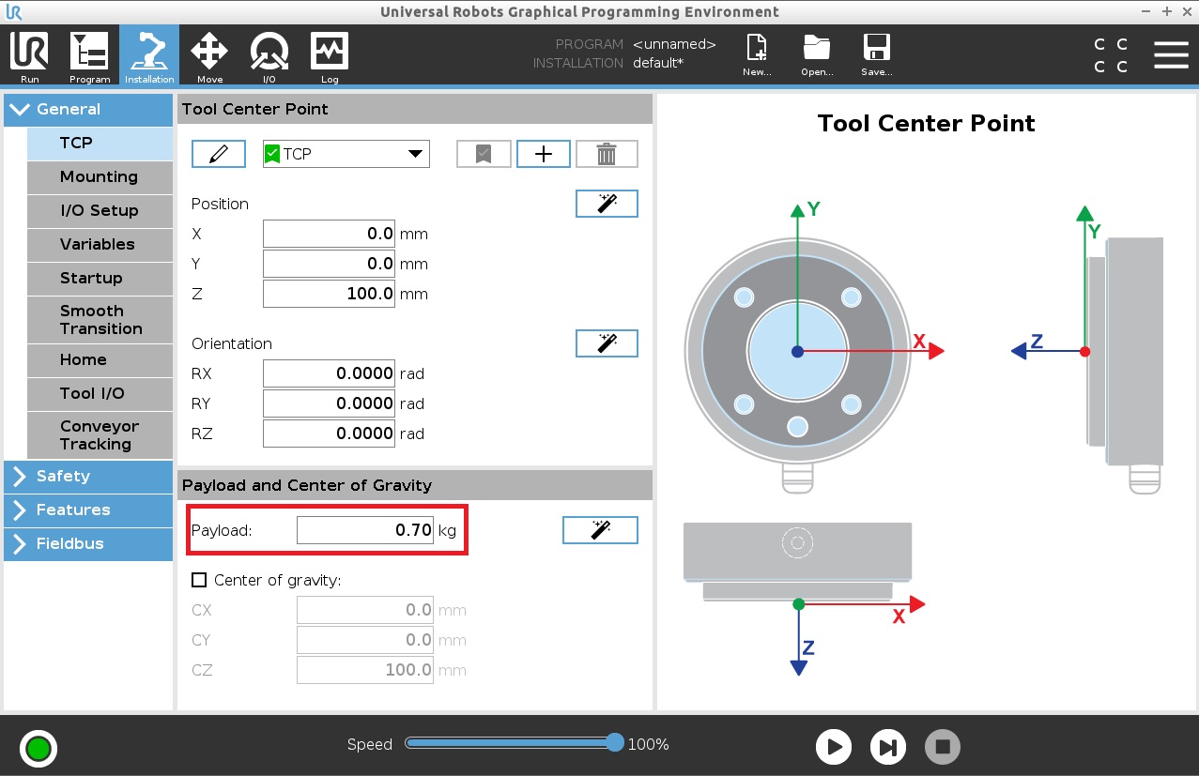Image resolution: width=1199 pixels, height=776 pixels.
Task: Create a new program with New icon
Action: coord(757,55)
